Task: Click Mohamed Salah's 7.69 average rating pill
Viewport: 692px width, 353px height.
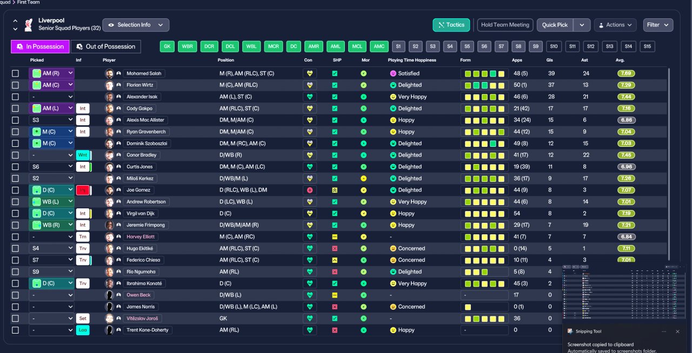Action: (626, 73)
